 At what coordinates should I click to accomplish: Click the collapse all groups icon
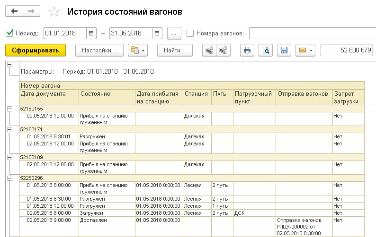(208, 50)
